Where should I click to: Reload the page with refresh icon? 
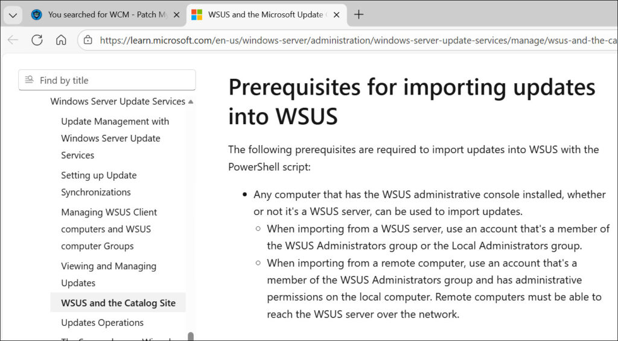37,40
